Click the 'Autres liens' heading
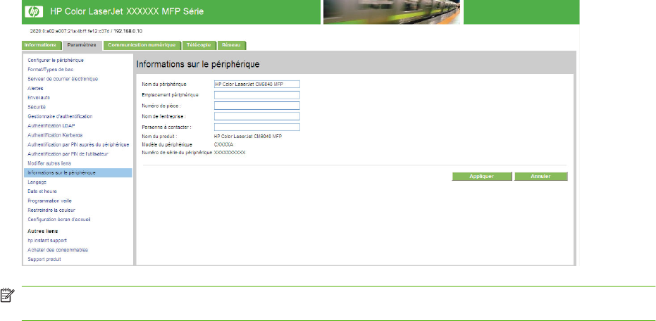 point(43,231)
